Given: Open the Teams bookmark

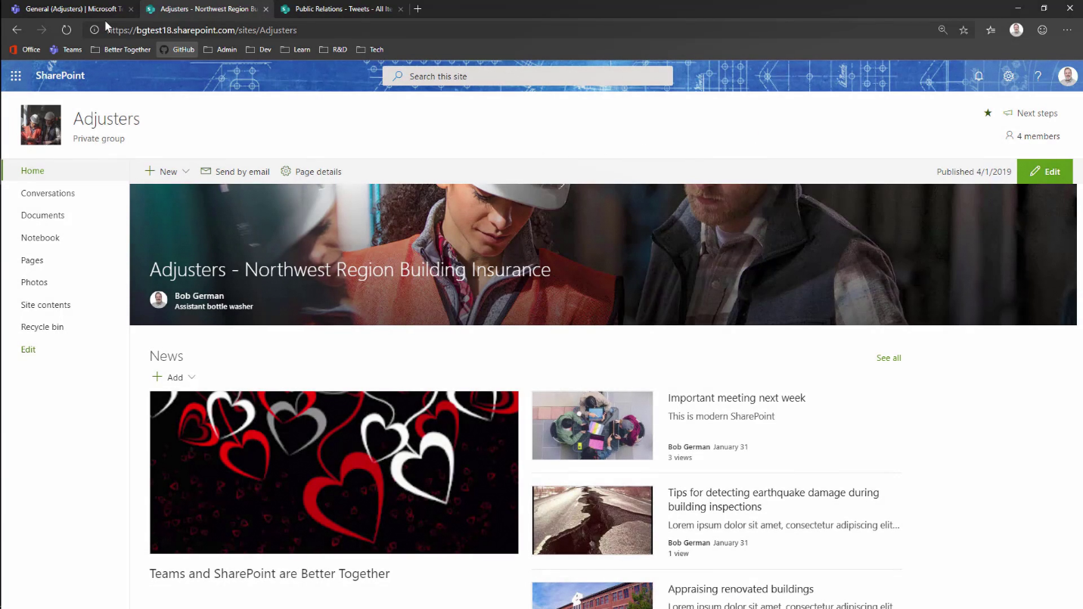Looking at the screenshot, I should (66, 49).
